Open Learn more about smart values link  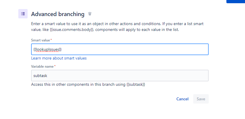(59, 58)
